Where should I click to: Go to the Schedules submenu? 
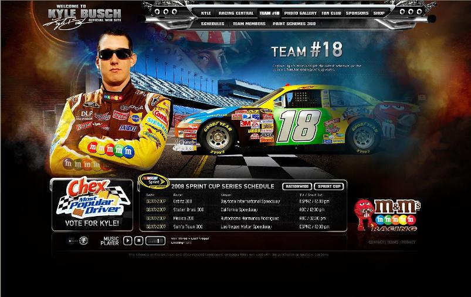(213, 23)
